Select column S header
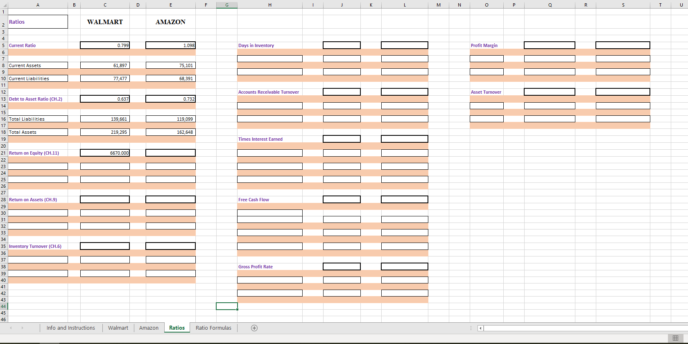 click(x=623, y=5)
